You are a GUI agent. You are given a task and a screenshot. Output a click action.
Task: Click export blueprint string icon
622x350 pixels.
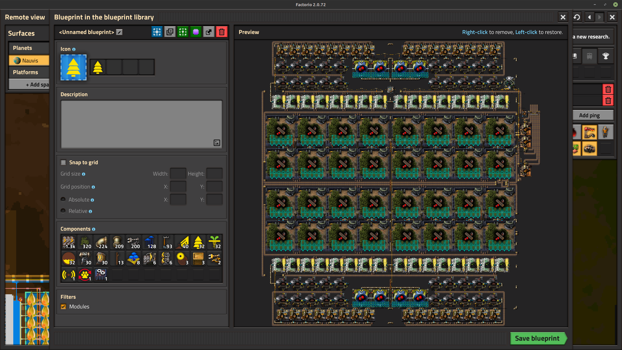(209, 32)
